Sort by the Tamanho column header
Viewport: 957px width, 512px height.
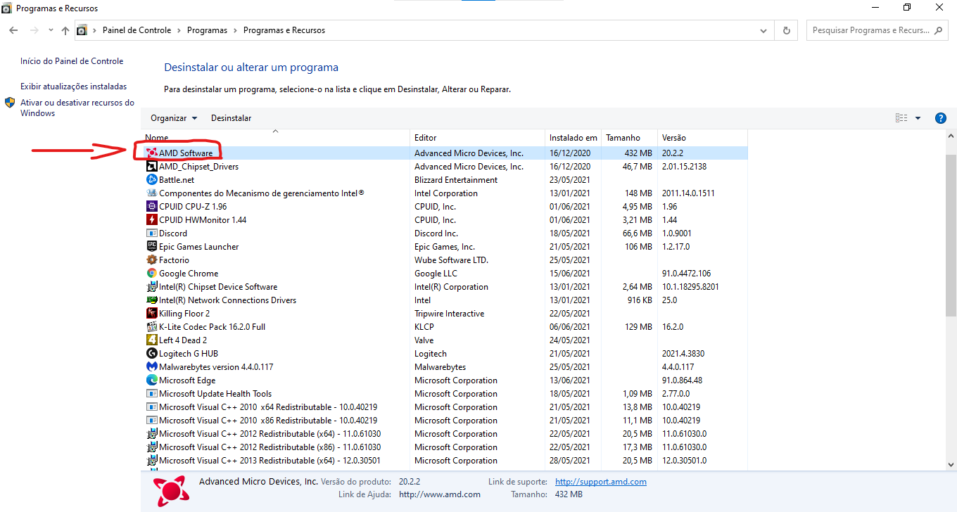(x=629, y=138)
